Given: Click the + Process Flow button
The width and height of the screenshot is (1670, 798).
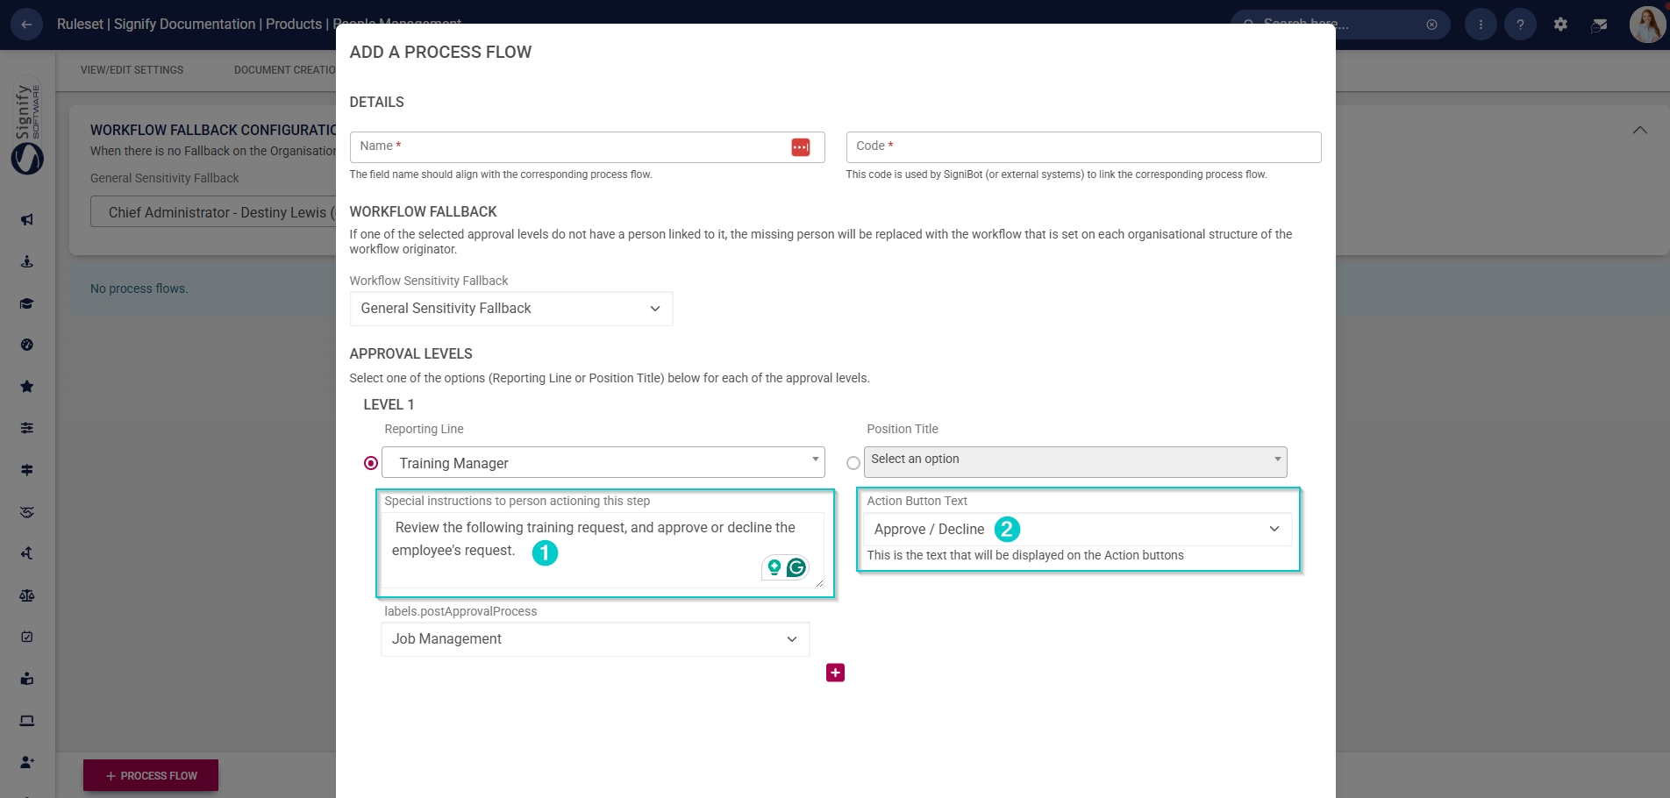Looking at the screenshot, I should tap(151, 775).
